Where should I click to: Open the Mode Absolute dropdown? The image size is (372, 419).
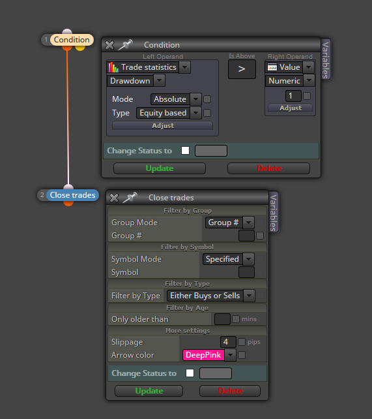(195, 99)
